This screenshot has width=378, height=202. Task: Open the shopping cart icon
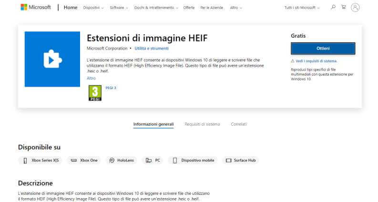point(343,7)
